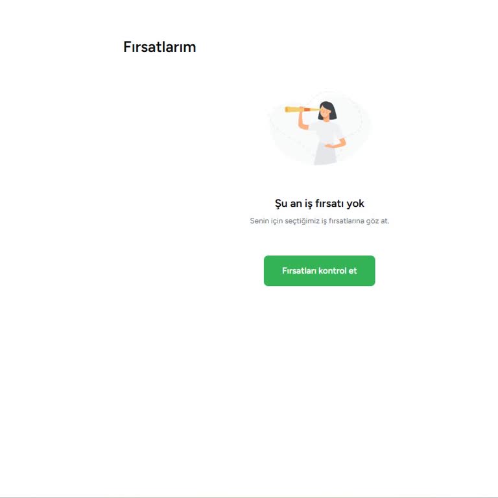Click the telescope in the illustration
The height and width of the screenshot is (498, 498).
click(x=302, y=109)
